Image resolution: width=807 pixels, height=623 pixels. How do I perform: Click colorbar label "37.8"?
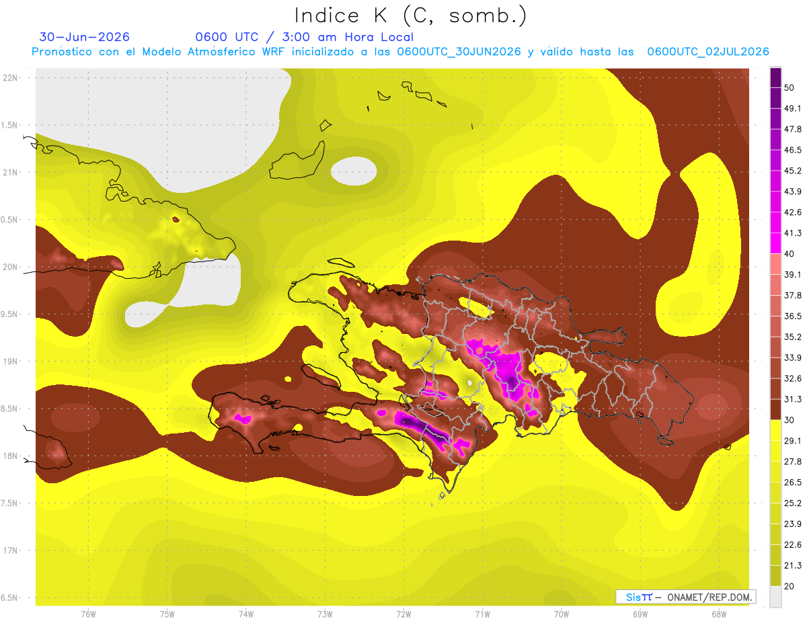tap(793, 295)
